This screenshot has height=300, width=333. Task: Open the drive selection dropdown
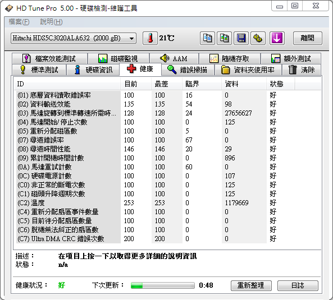[x=74, y=38]
